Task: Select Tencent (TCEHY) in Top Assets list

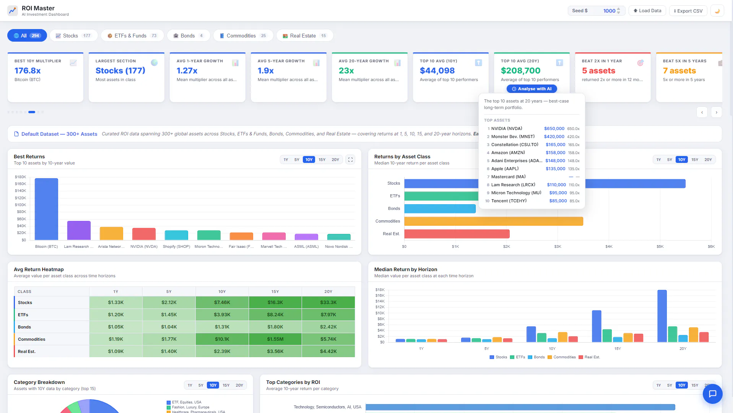Action: (x=532, y=201)
